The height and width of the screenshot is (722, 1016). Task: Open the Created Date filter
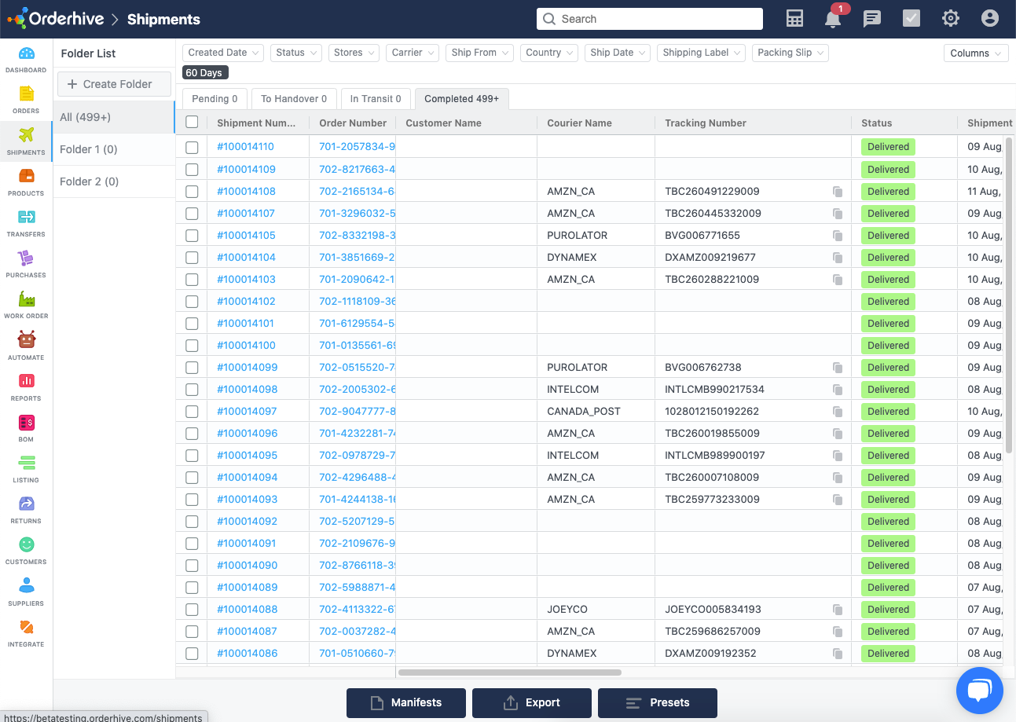223,53
